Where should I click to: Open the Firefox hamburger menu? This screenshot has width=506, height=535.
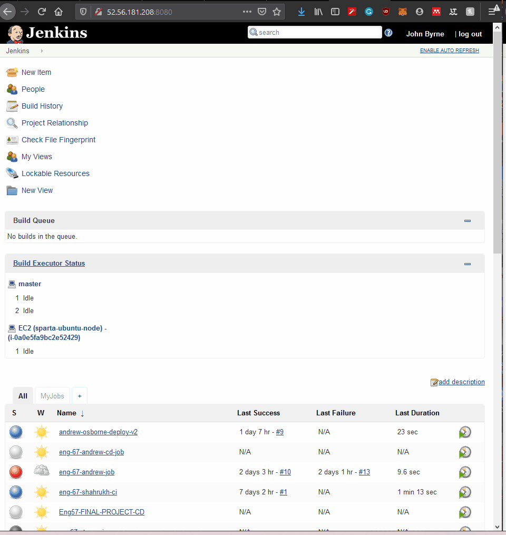click(x=492, y=11)
